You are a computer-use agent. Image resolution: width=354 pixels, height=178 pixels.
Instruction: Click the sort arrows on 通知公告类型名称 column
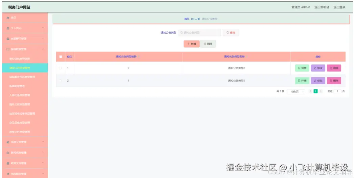click(247, 57)
